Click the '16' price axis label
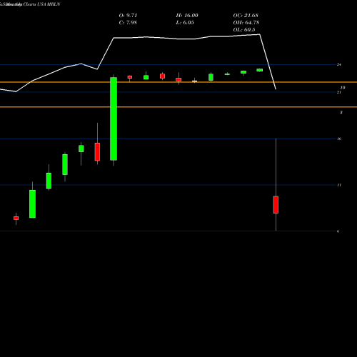This screenshot has width=357, height=357. click(339, 139)
